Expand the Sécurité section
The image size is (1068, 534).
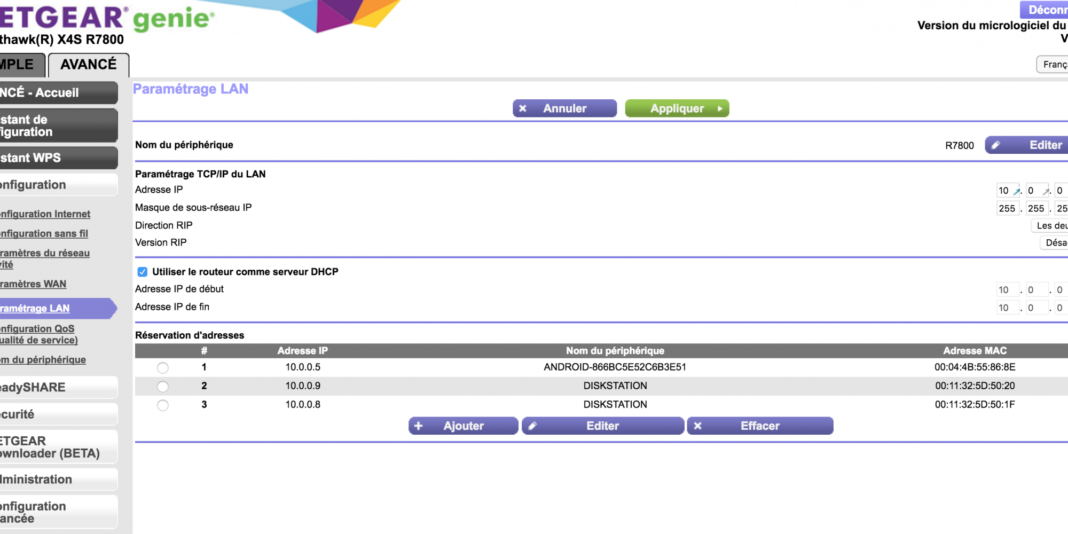(58, 414)
